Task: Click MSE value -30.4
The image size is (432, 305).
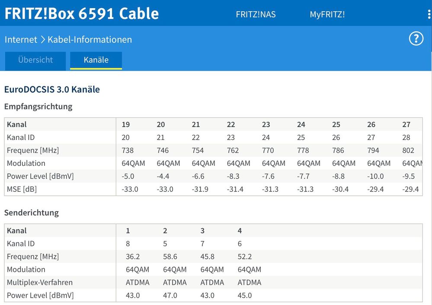Action: (x=340, y=189)
